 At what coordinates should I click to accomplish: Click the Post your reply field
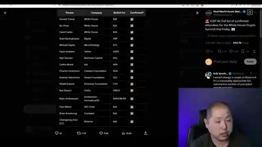click(x=225, y=62)
